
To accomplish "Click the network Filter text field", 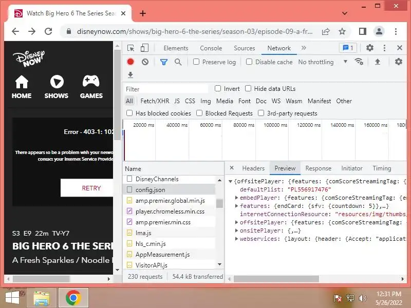I will click(x=166, y=89).
